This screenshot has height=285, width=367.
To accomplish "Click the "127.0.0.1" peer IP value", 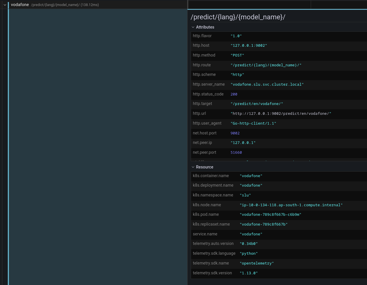I will [243, 143].
